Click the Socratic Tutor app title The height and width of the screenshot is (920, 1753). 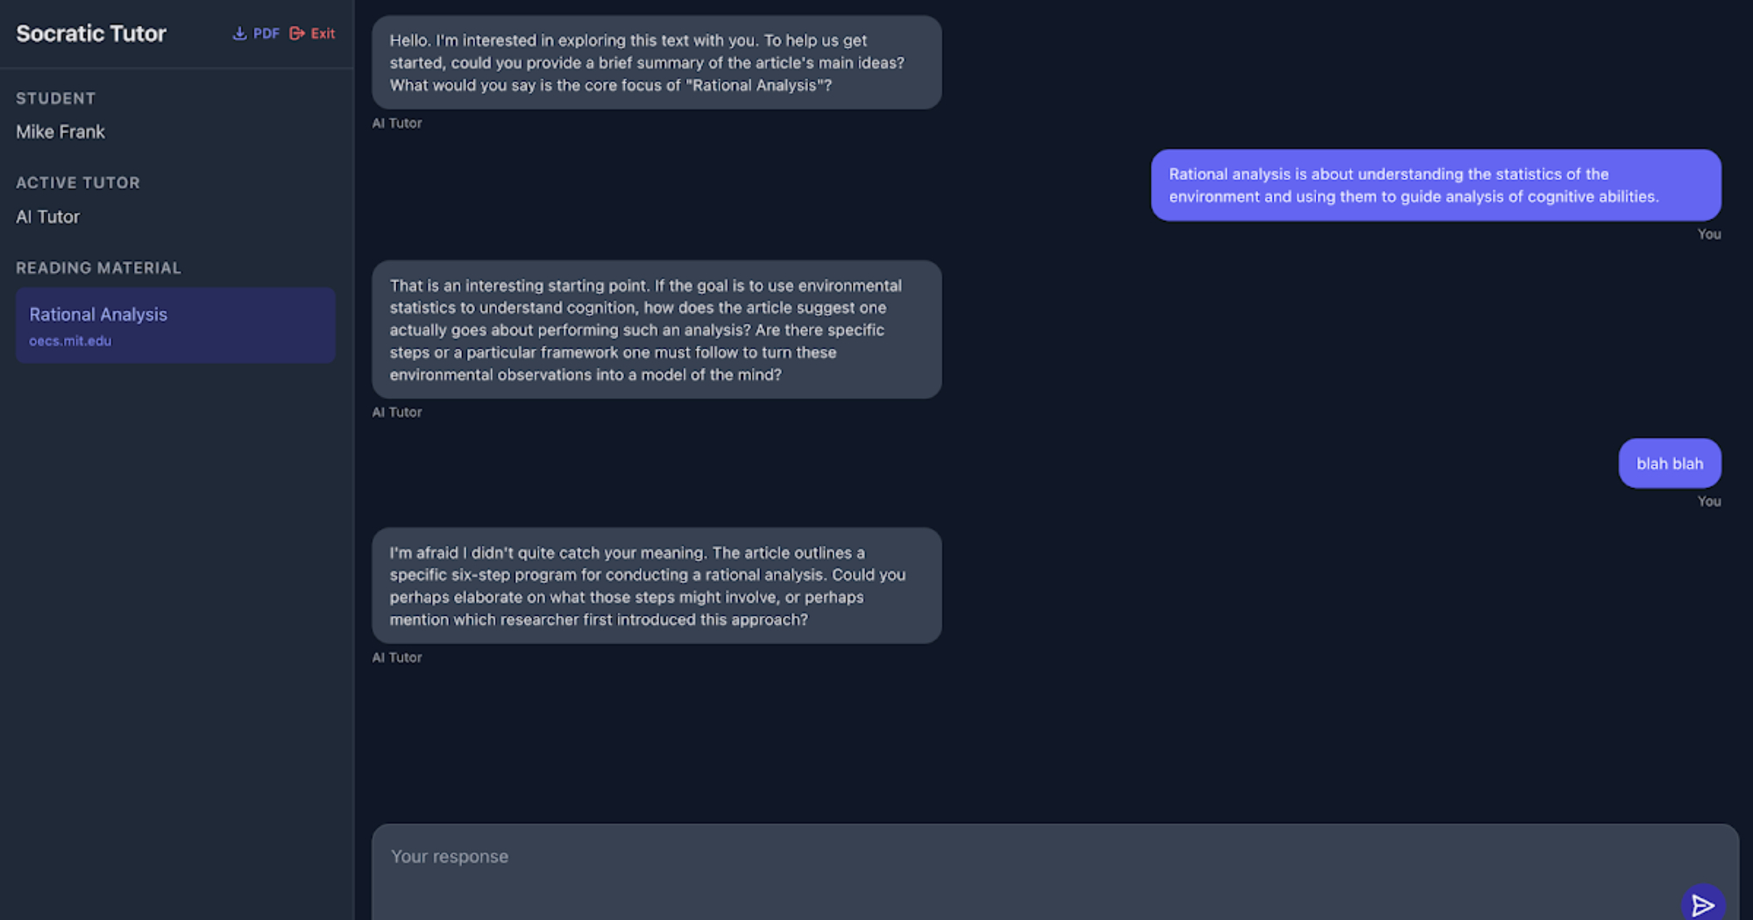[91, 33]
